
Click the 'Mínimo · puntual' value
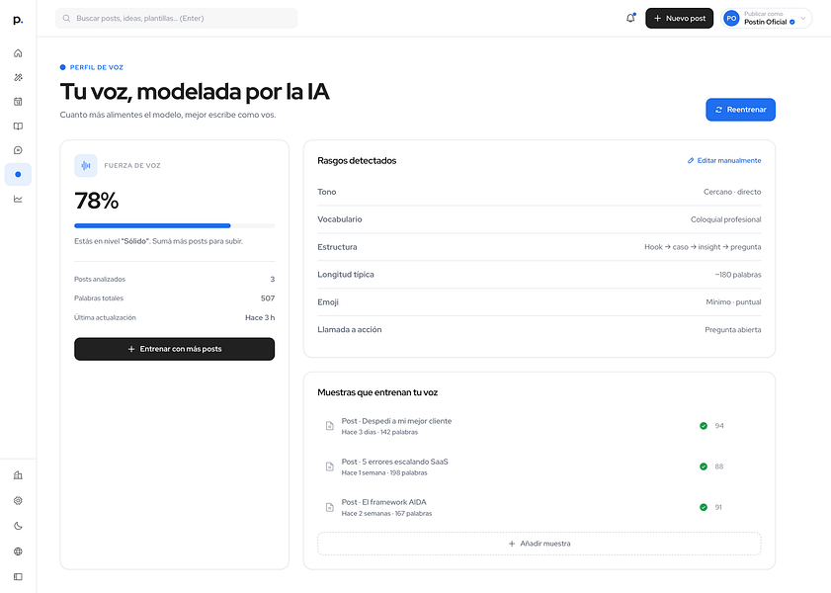(733, 302)
